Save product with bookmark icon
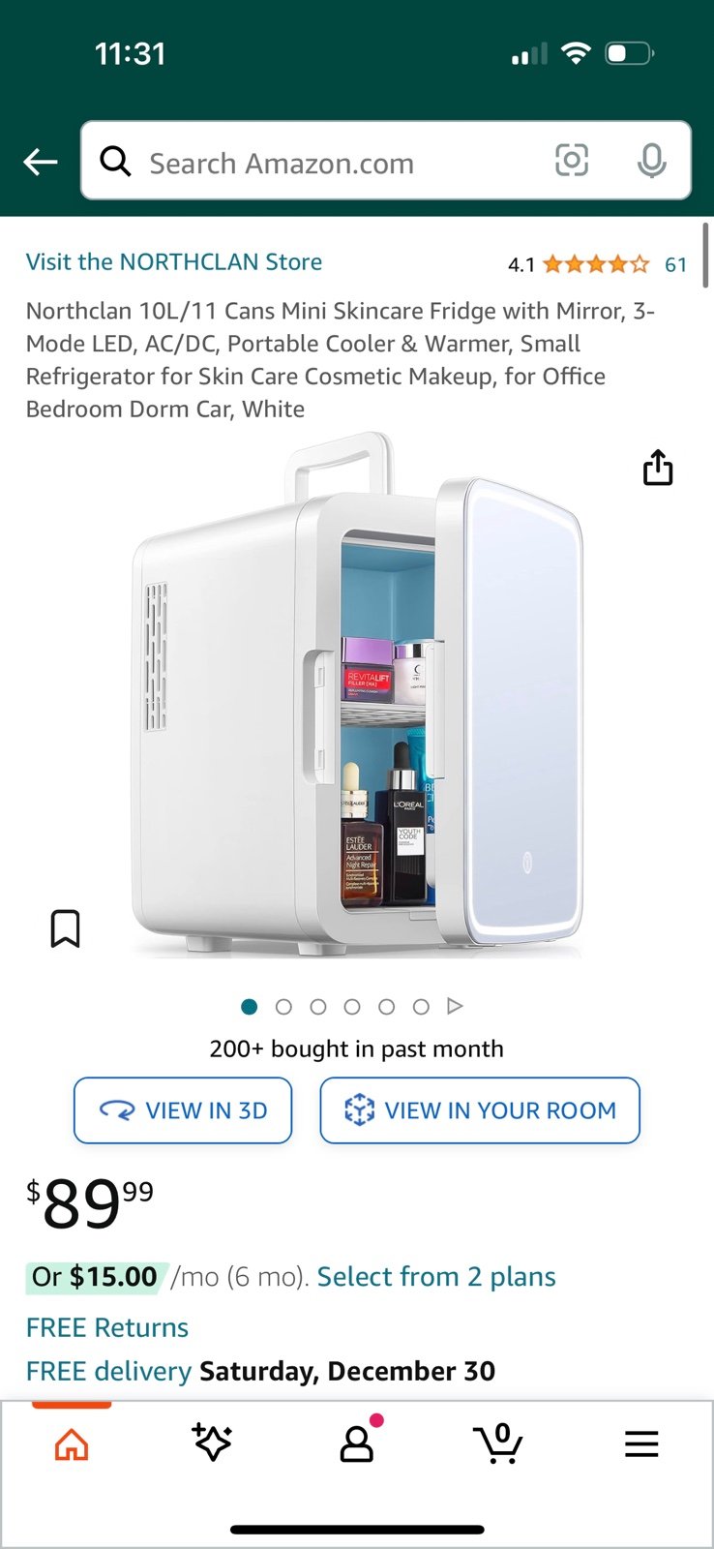Viewport: 714px width, 1549px height. [65, 928]
